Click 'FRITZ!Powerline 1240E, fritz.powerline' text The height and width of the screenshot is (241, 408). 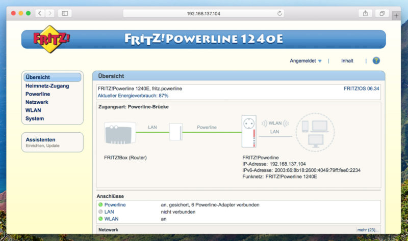pyautogui.click(x=140, y=88)
